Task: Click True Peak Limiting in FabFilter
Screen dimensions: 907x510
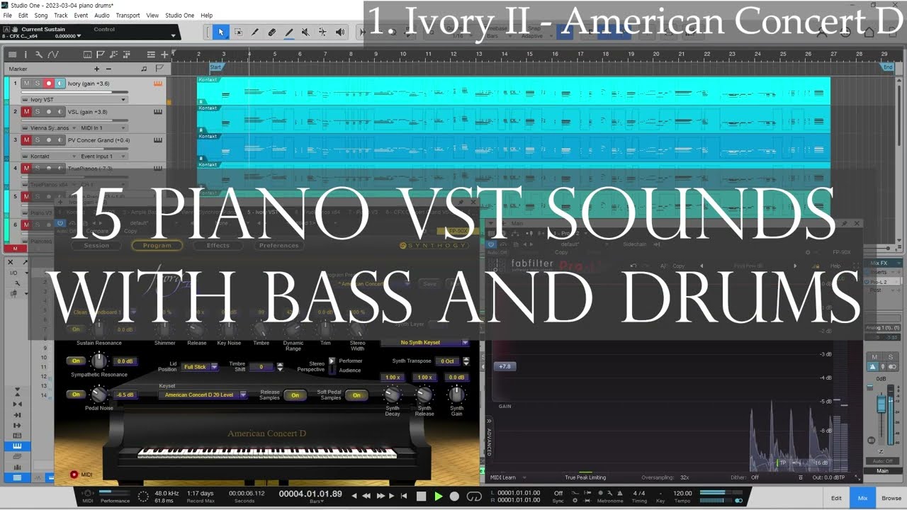Action: 585,477
